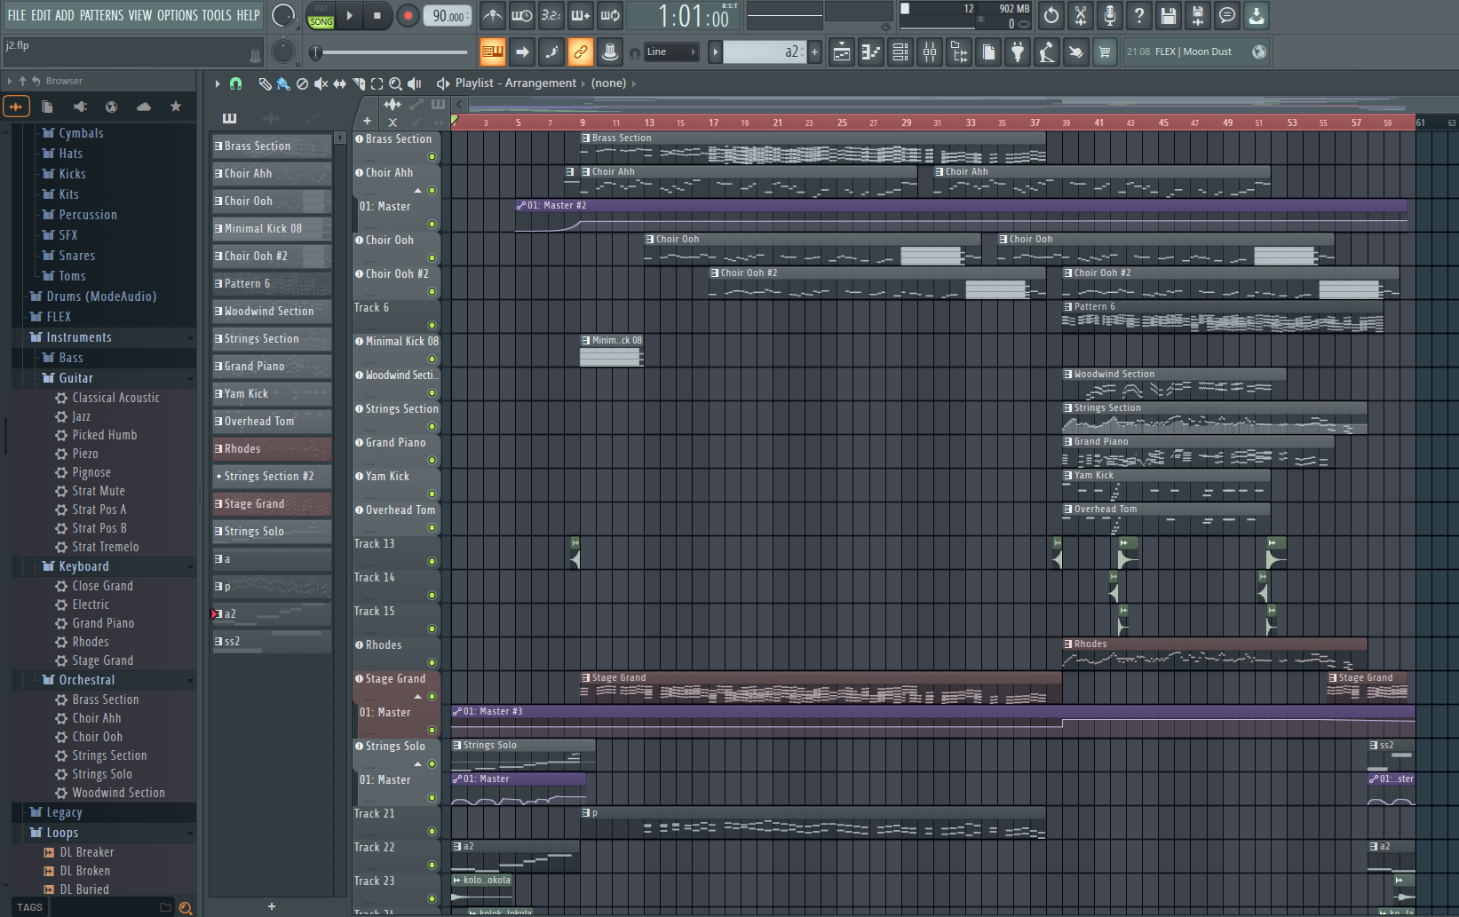Click bar 33 on the timeline ruler
This screenshot has height=917, width=1459.
coord(971,123)
